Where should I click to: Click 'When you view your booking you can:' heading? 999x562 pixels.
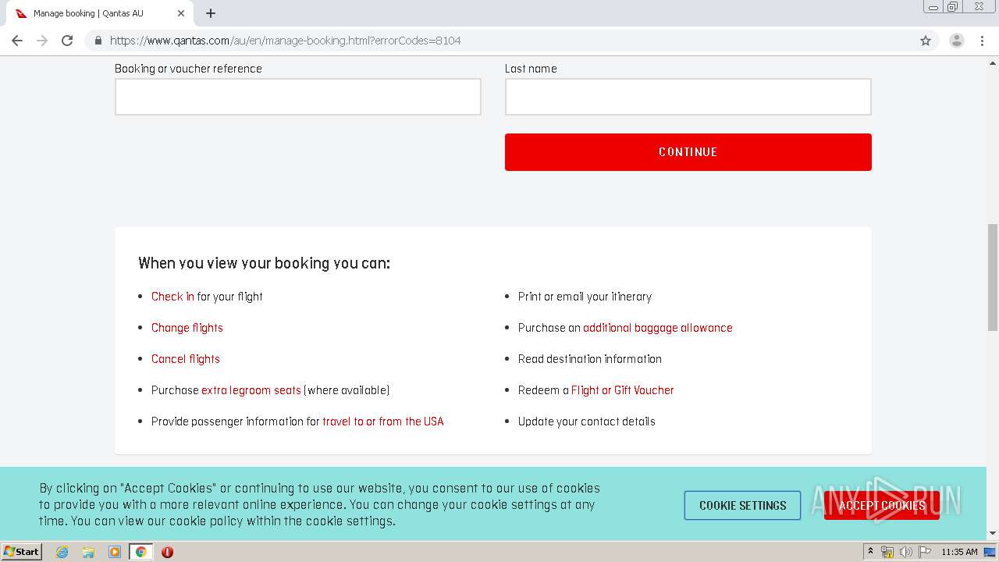264,263
